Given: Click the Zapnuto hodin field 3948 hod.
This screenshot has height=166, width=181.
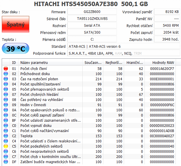Looking at the screenshot, I should point(167,39).
